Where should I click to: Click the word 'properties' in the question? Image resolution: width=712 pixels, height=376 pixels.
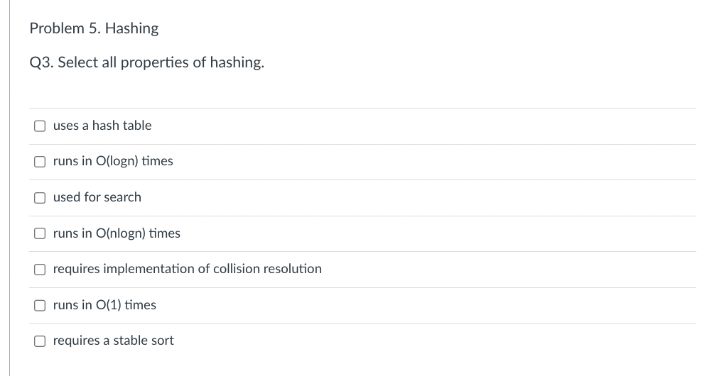(154, 62)
